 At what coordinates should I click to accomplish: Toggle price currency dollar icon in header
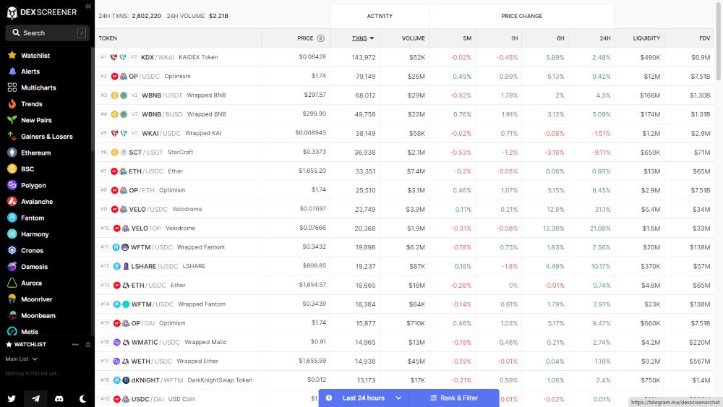(x=321, y=38)
